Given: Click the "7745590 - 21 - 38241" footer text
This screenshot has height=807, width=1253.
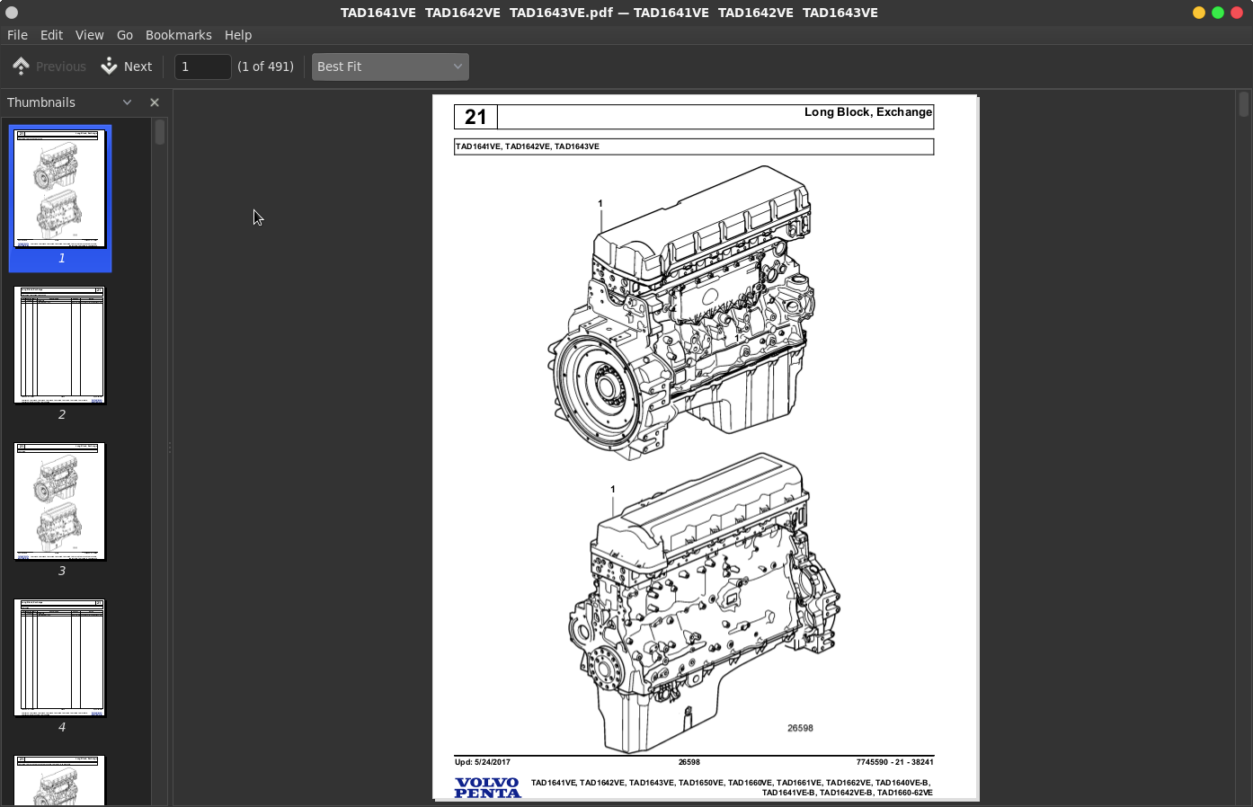Looking at the screenshot, I should [894, 762].
